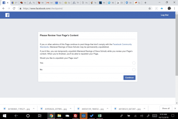Switch to the Gmail tab
178x119 pixels.
coord(50,3)
